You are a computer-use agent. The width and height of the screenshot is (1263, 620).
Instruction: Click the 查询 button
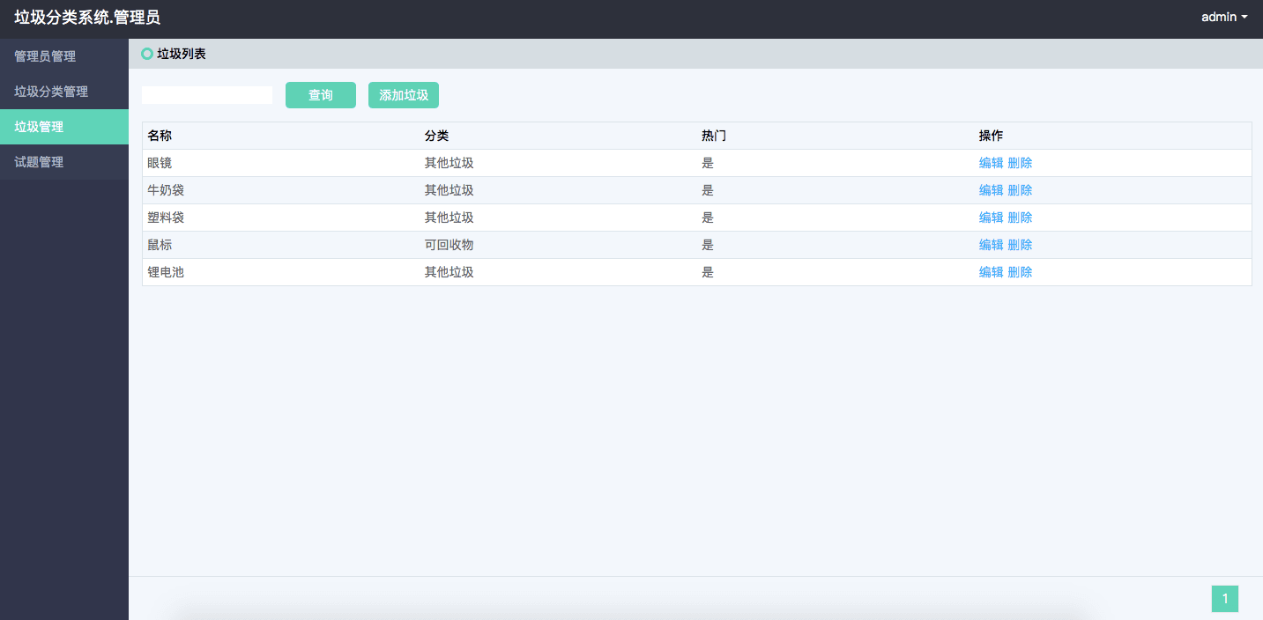(x=321, y=95)
